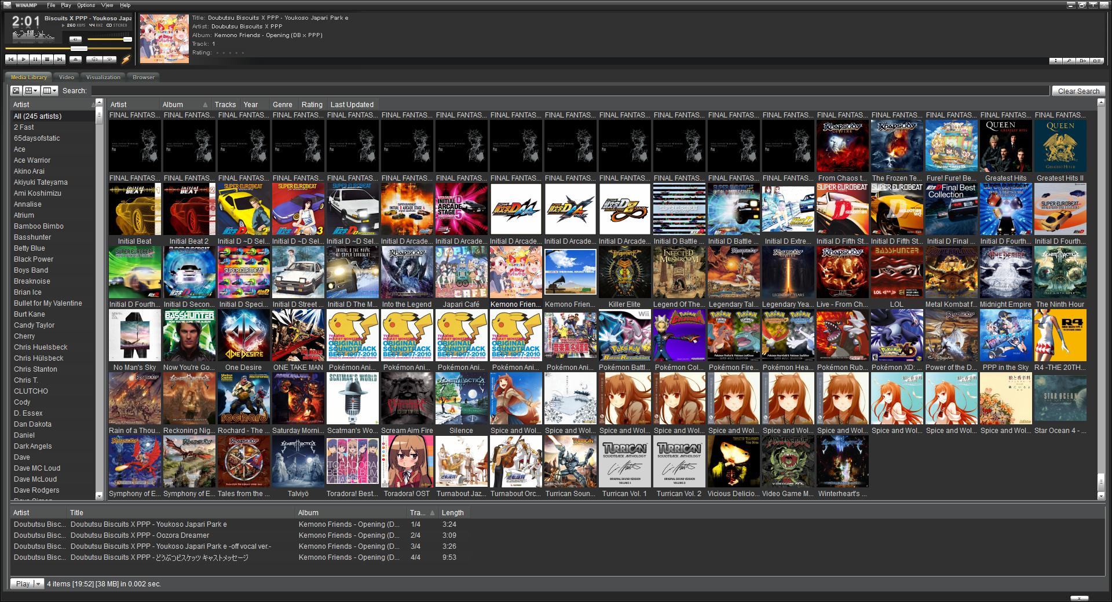Open the Help menu
Screen dimensions: 1112x602
tap(125, 5)
